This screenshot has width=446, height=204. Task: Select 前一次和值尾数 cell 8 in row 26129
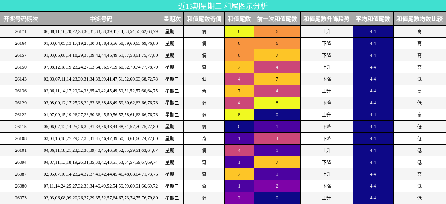(277, 103)
